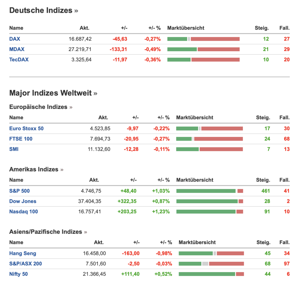Click the Euro Stoxx 50 market overview bar

(x=209, y=129)
